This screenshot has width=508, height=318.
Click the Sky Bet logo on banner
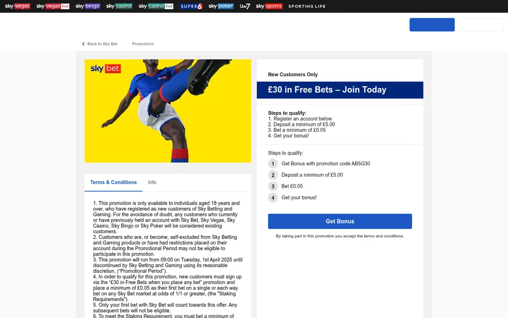tap(106, 69)
